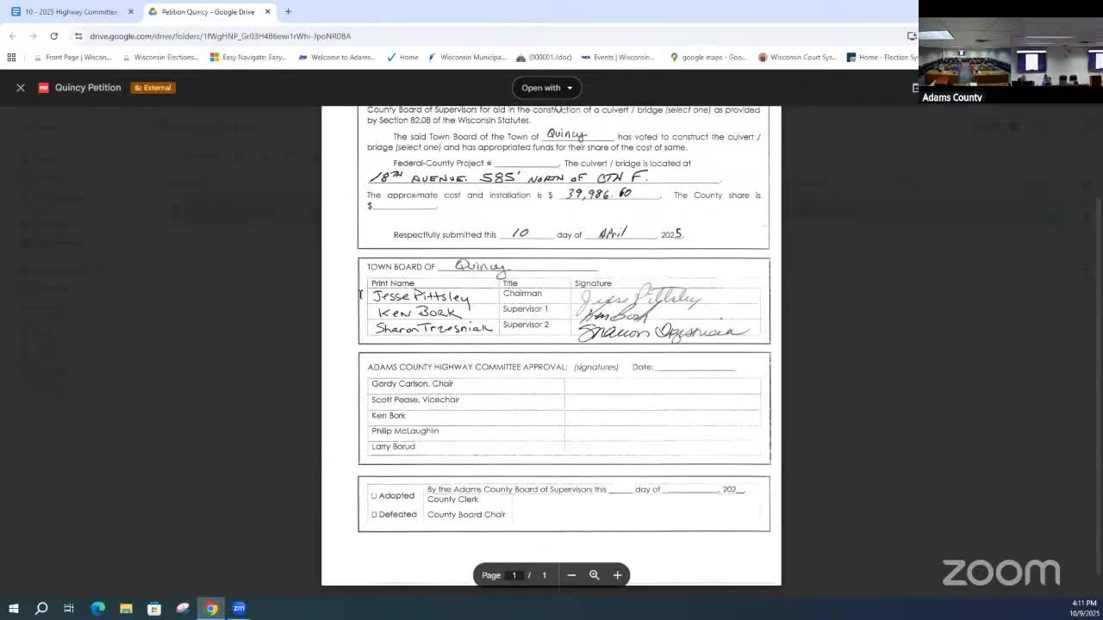The image size is (1103, 620).
Task: Open the Home bookmark with checkmark icon
Action: pyautogui.click(x=402, y=58)
